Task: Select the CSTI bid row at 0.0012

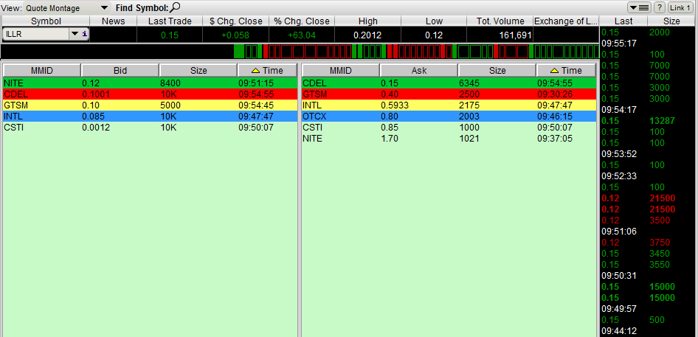Action: (x=150, y=128)
